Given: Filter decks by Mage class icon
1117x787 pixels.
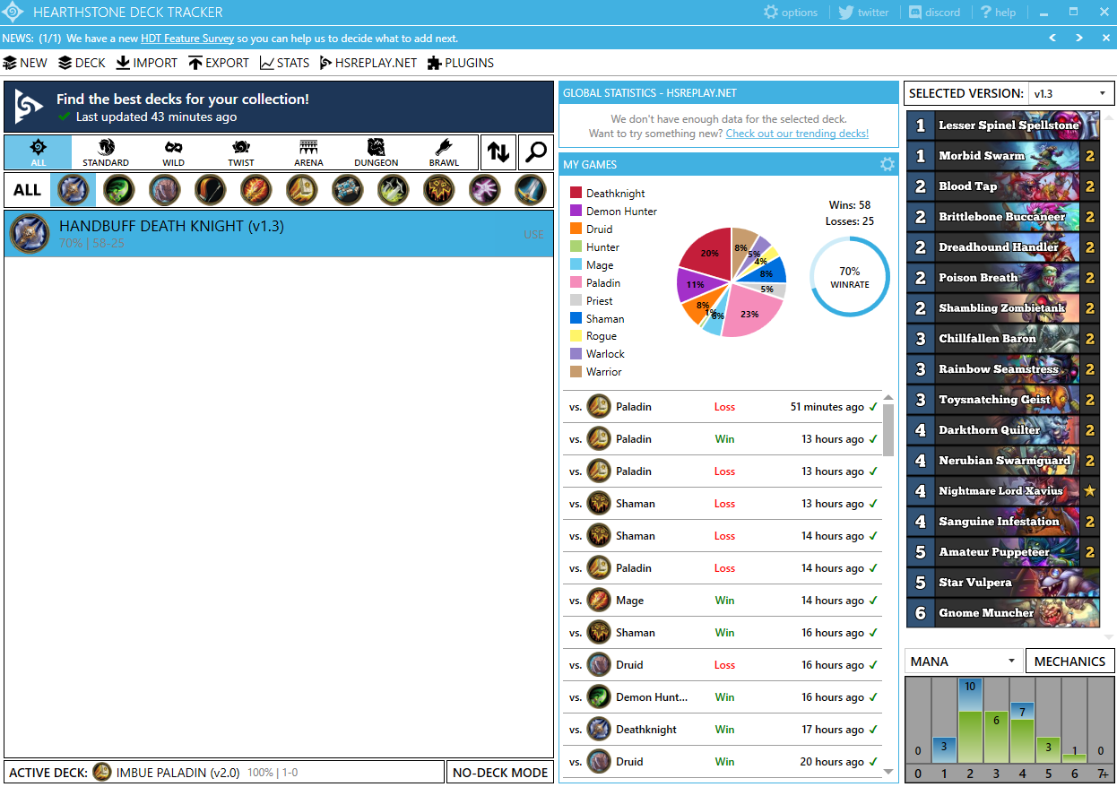Looking at the screenshot, I should point(255,190).
